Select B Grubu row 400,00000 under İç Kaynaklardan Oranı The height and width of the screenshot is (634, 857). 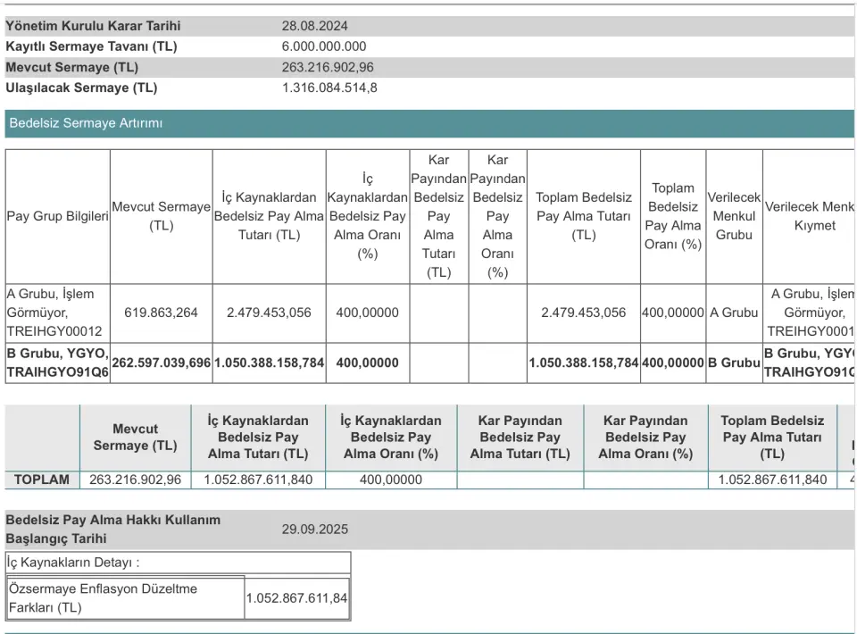[367, 363]
